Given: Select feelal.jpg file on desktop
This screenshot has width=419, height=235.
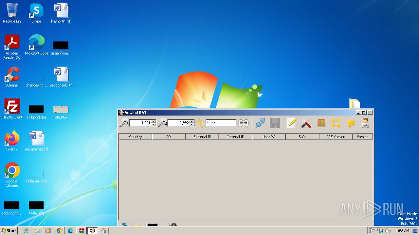Looking at the screenshot, I should click(36, 208).
